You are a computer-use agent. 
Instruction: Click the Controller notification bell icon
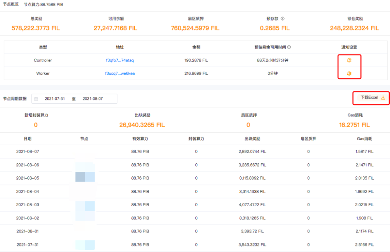(x=349, y=60)
